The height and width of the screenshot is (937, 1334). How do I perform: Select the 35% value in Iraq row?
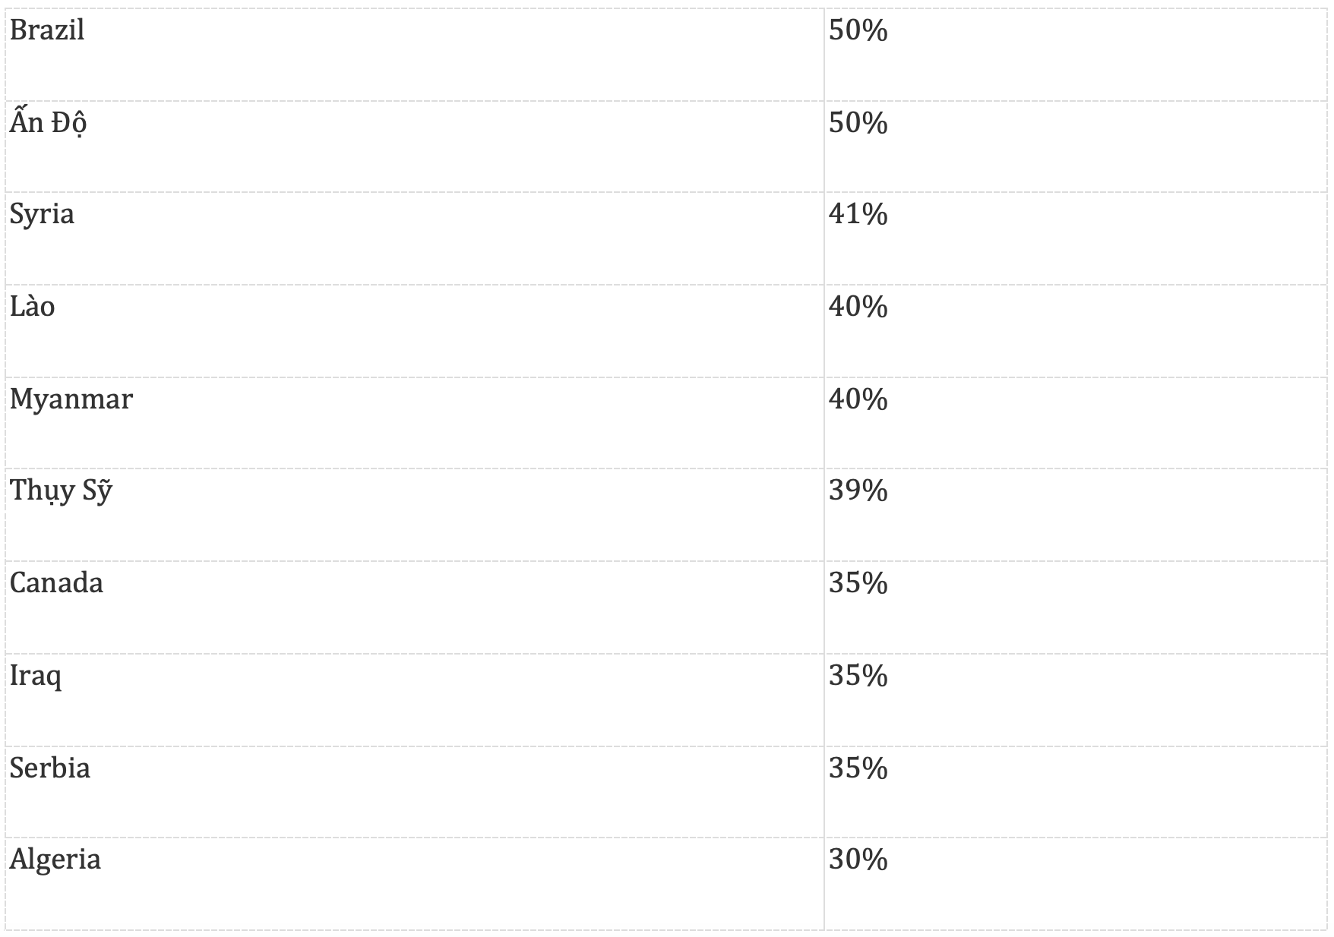858,676
